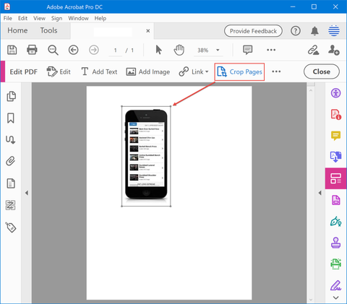
Task: Open the Attachments paperclip panel
Action: (x=11, y=161)
